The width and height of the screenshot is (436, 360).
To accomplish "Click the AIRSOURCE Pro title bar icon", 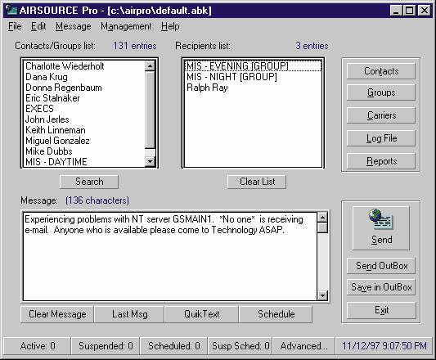I will coord(11,11).
